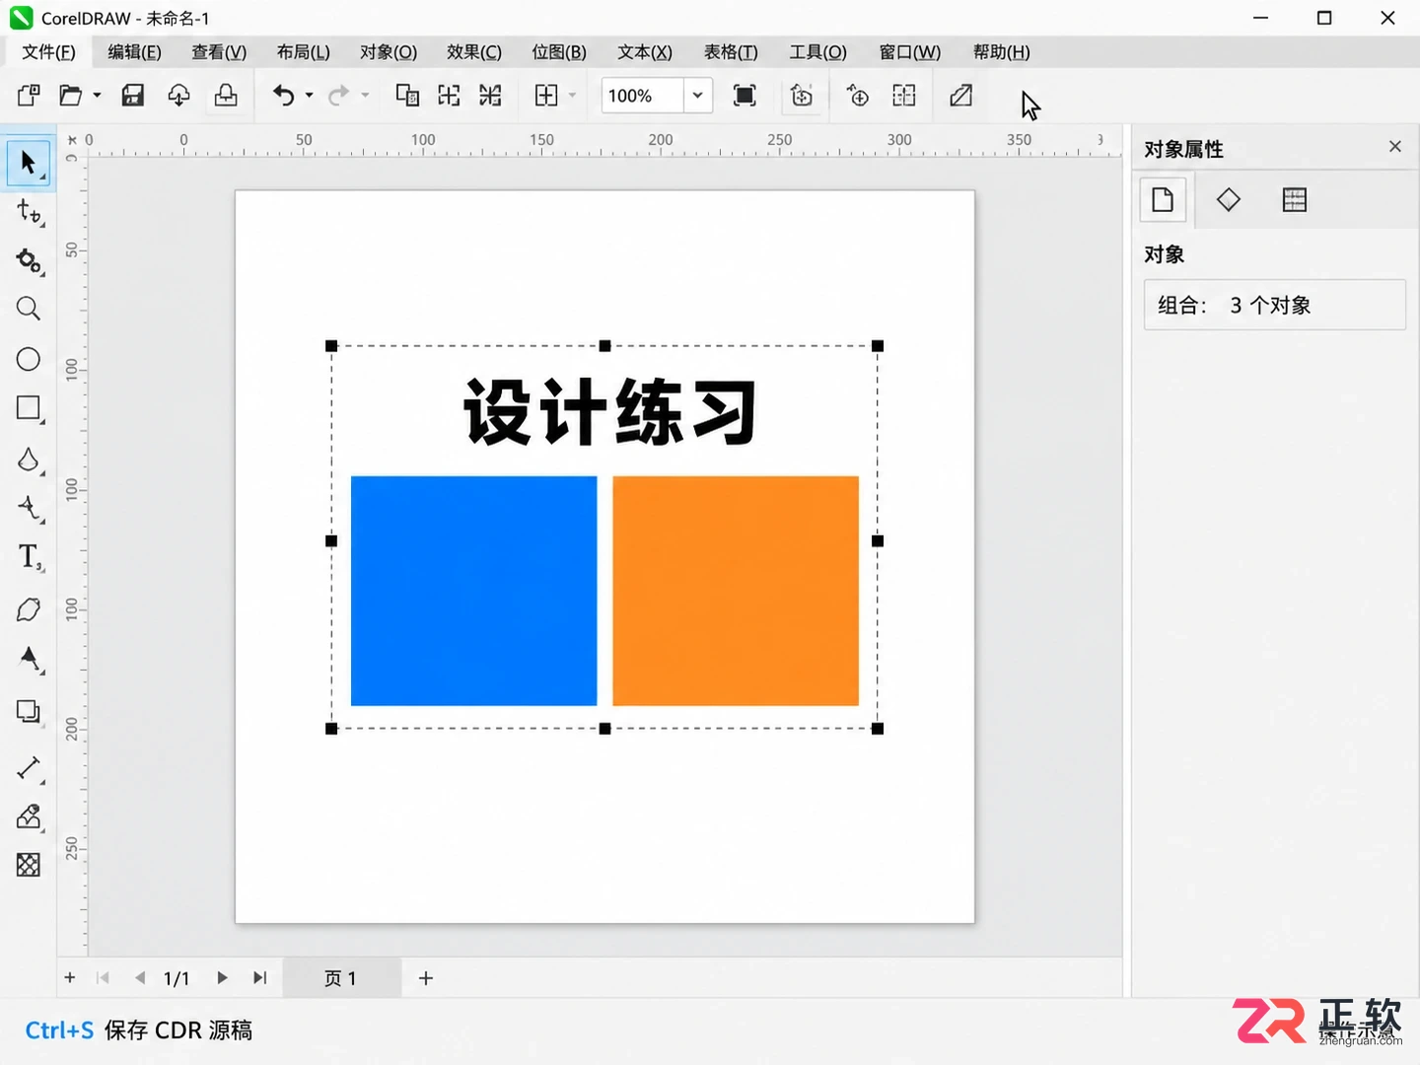The image size is (1420, 1065).
Task: Open the zoom level dropdown arrow
Action: click(697, 96)
